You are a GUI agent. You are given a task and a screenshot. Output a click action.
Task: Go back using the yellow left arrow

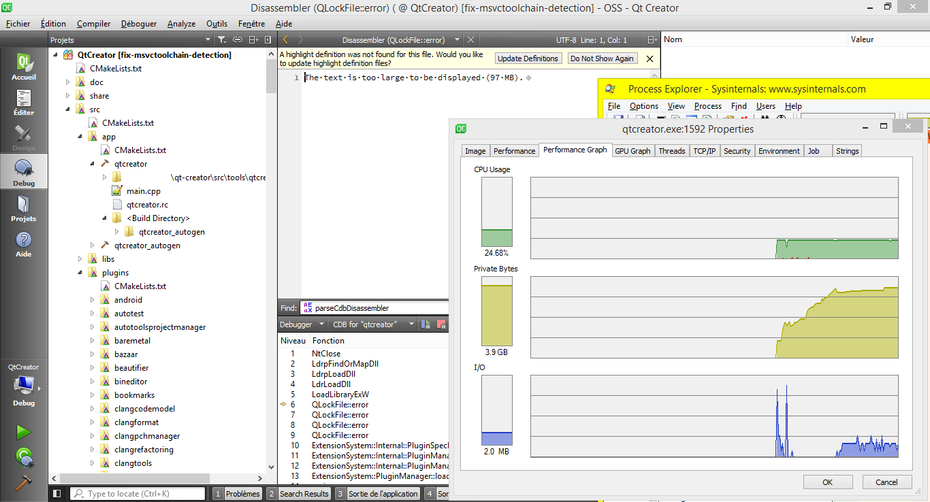click(286, 40)
